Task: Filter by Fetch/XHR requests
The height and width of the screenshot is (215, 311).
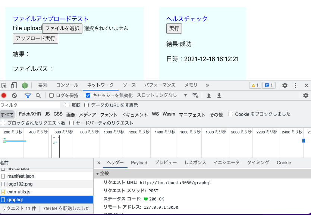Action: tap(30, 114)
